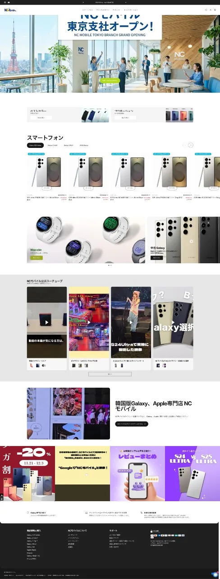Open the Apple Watch footer link

tap(32, 550)
